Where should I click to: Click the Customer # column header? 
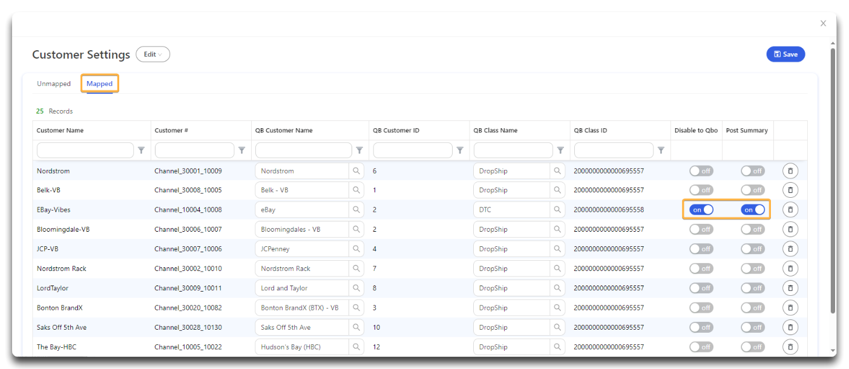click(x=171, y=130)
